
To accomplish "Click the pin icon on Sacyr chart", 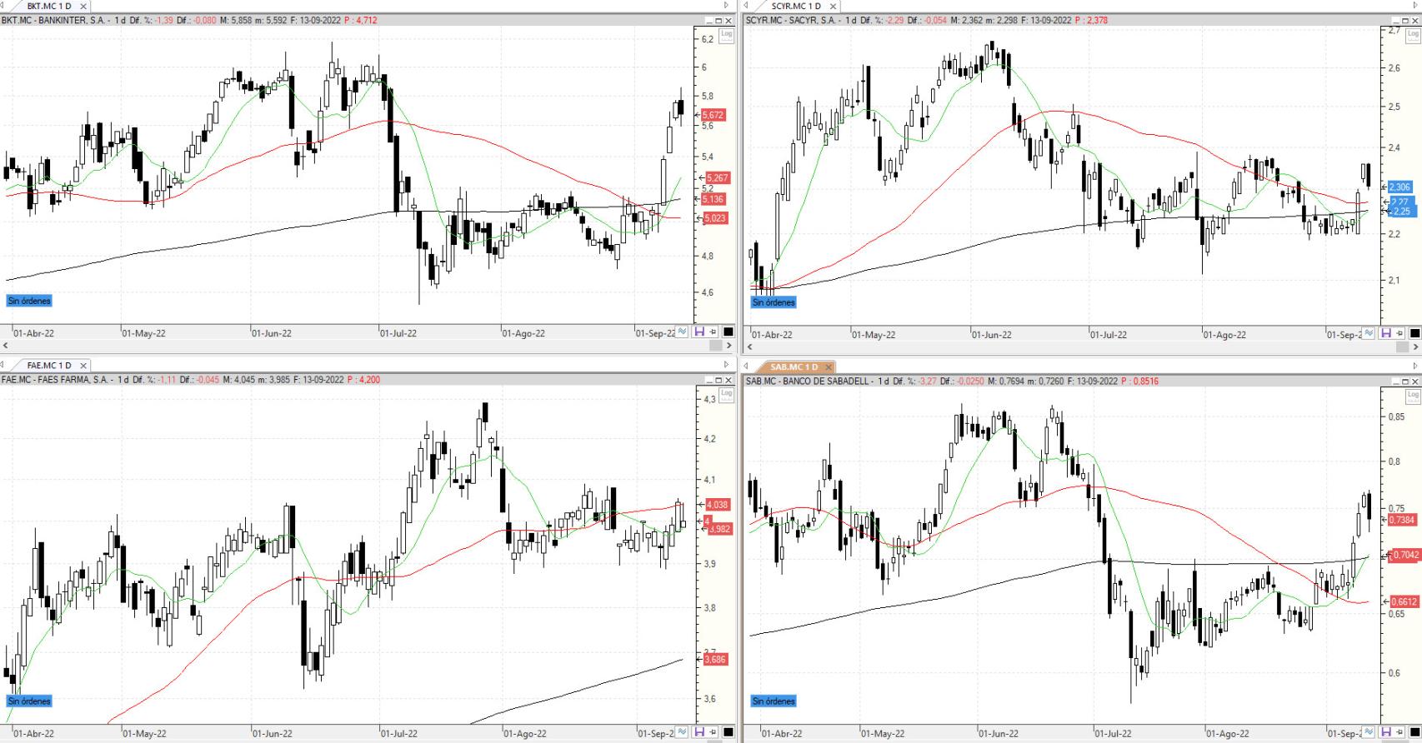I will pyautogui.click(x=1400, y=333).
